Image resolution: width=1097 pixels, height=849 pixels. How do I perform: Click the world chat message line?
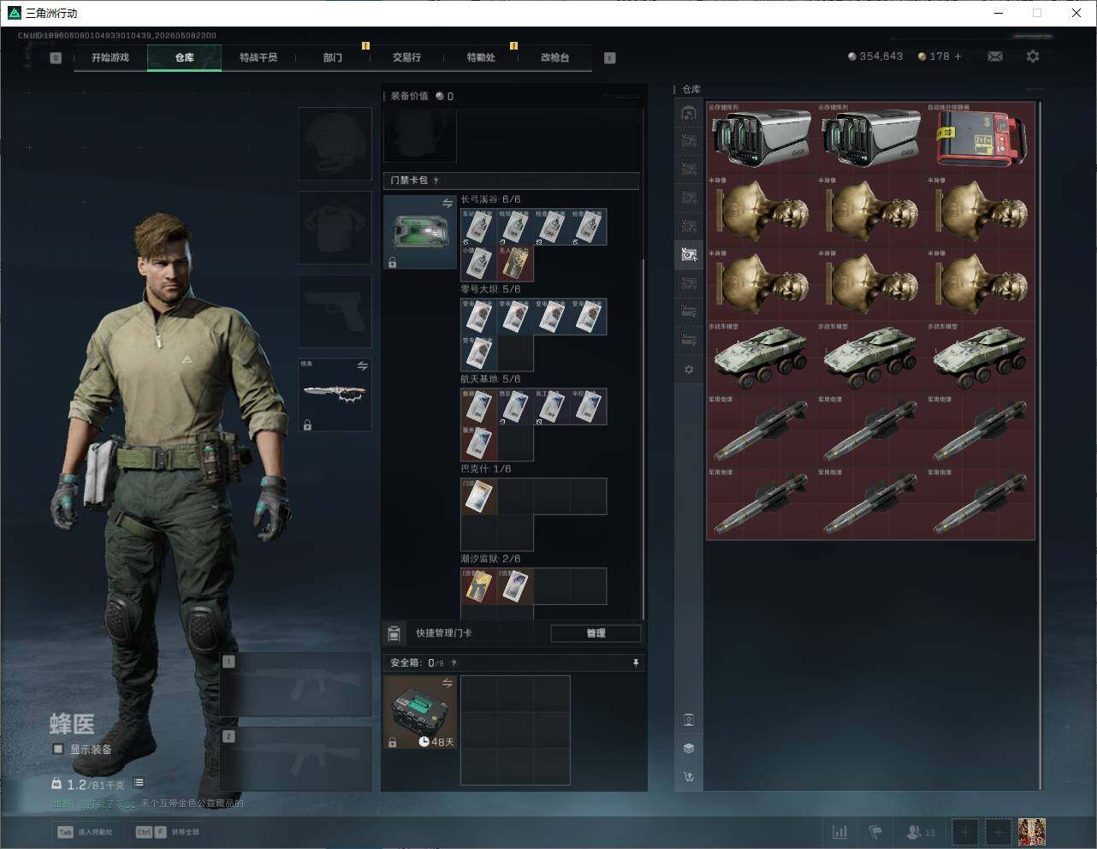pyautogui.click(x=147, y=804)
